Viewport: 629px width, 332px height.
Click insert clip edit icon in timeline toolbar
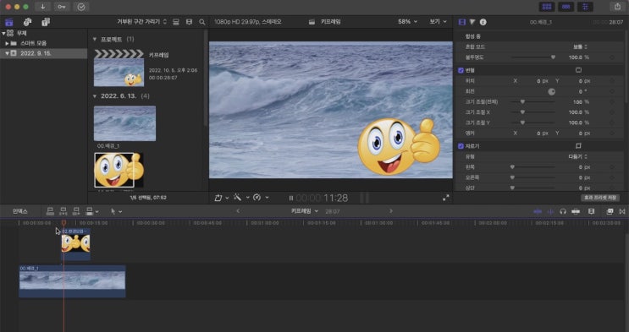pyautogui.click(x=63, y=211)
